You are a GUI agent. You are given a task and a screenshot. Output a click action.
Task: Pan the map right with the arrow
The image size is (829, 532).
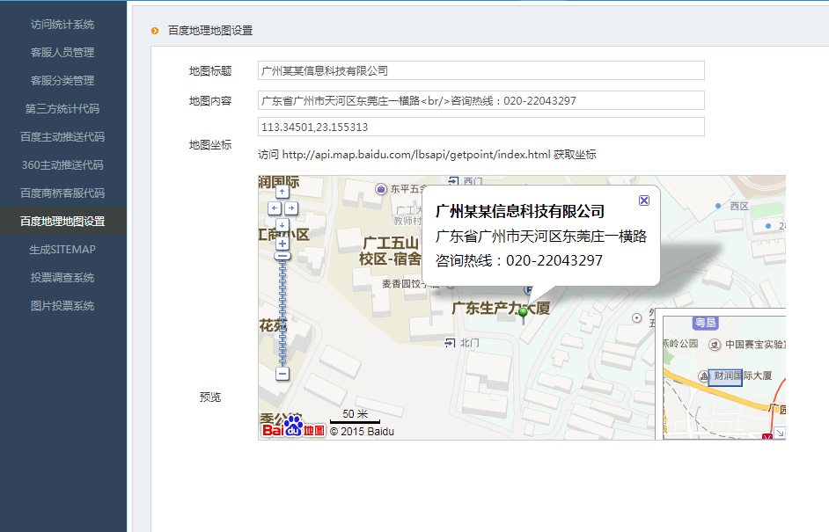(x=291, y=208)
